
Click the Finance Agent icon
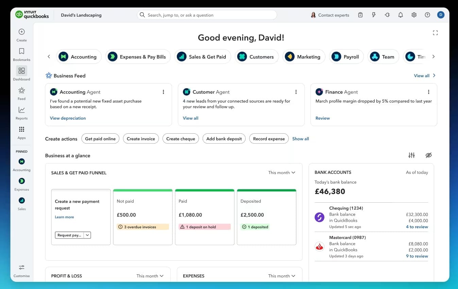point(319,92)
